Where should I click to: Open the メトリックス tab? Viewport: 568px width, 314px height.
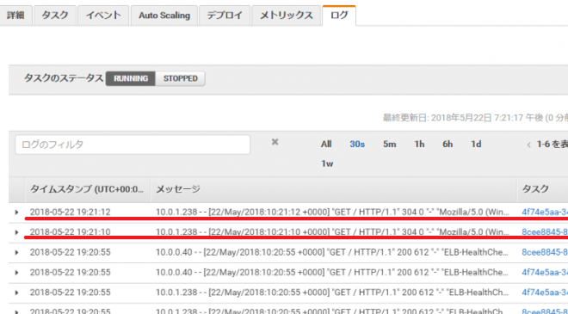(x=287, y=15)
